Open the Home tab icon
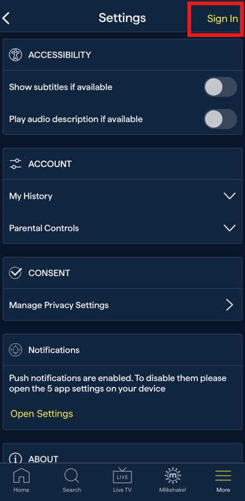 click(x=21, y=476)
